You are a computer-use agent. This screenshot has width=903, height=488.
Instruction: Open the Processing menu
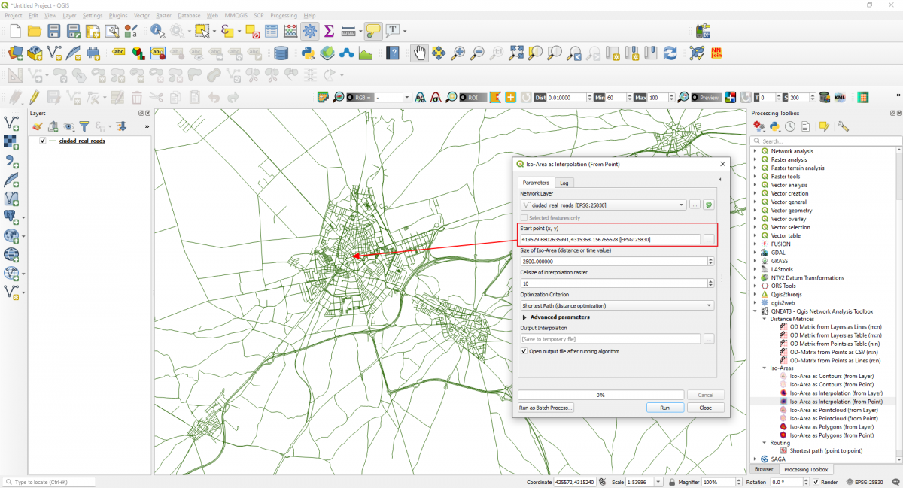284,15
